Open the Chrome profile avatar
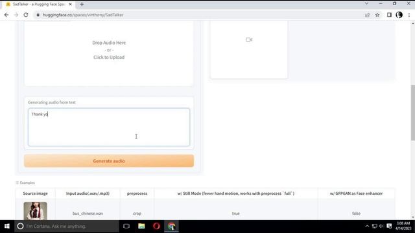This screenshot has height=233, width=415. [399, 15]
